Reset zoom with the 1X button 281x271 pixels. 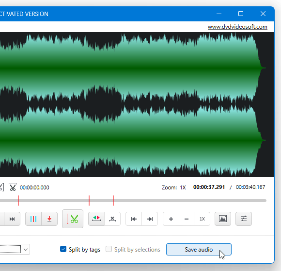pyautogui.click(x=202, y=219)
